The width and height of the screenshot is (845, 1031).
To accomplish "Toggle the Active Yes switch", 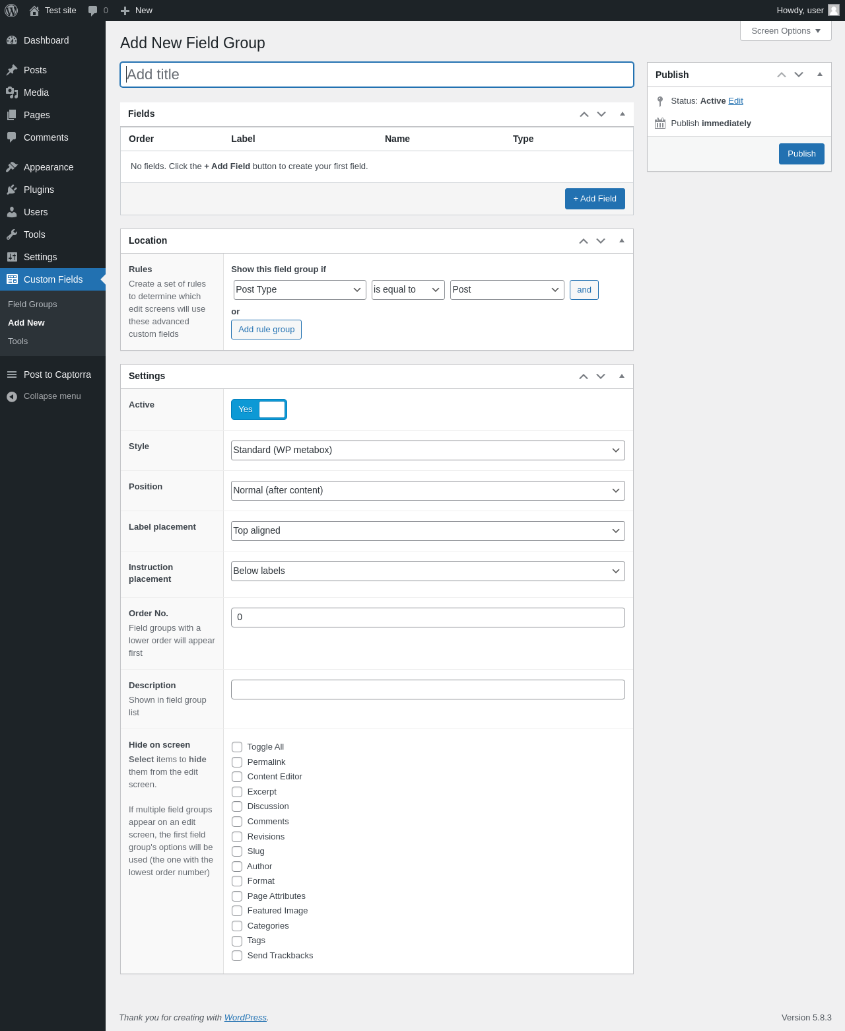I will coord(259,409).
